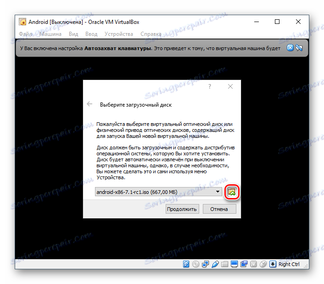Open the Файл menu

pyautogui.click(x=26, y=34)
